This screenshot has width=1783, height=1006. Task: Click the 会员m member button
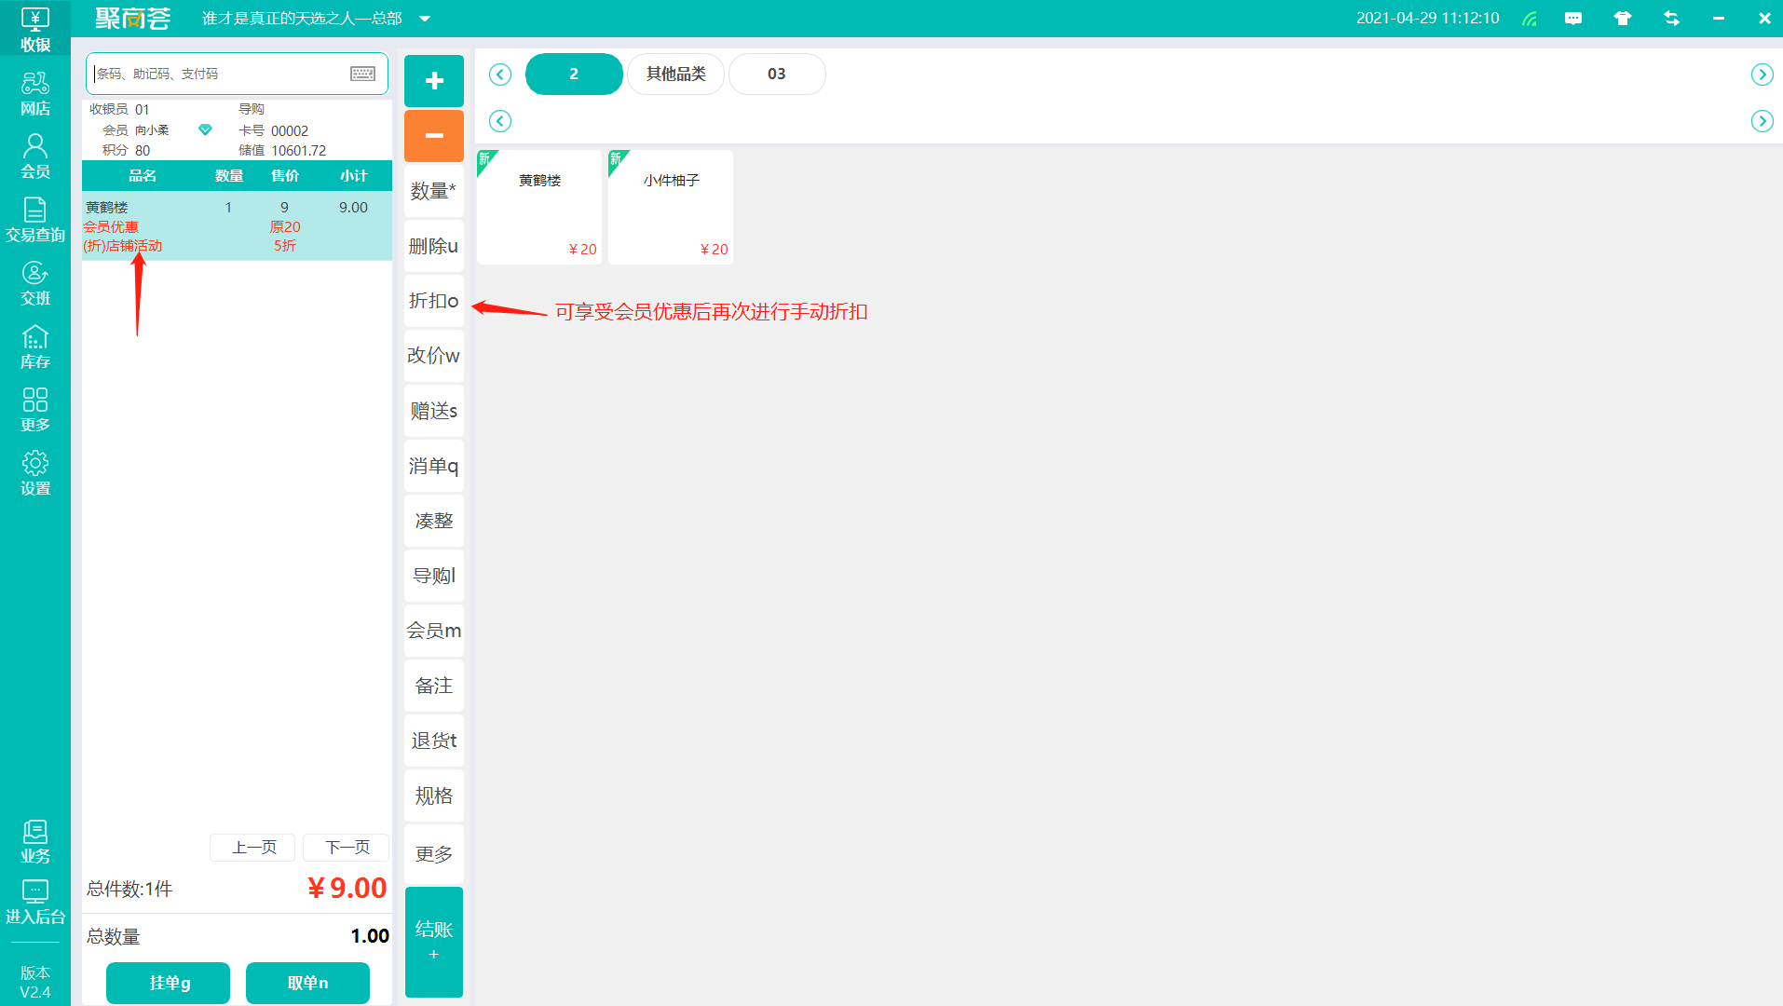click(434, 631)
